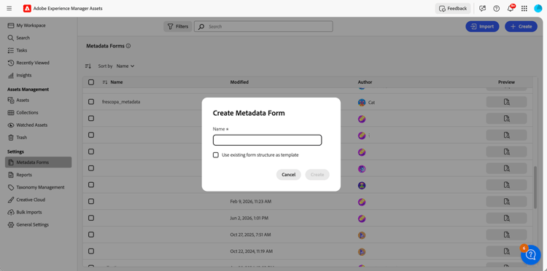The image size is (547, 271).
Task: Click the Feedback button
Action: (x=453, y=8)
